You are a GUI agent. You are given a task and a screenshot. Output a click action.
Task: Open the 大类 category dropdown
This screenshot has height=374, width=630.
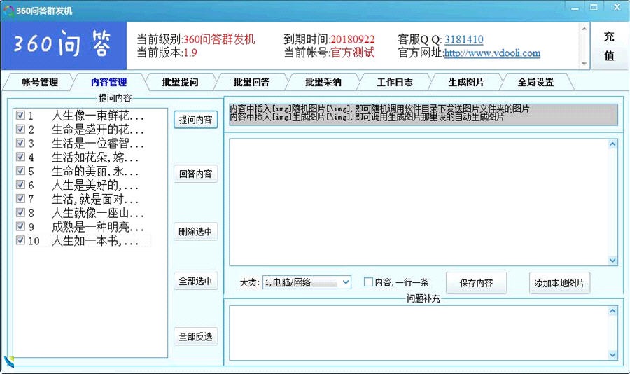pos(307,282)
